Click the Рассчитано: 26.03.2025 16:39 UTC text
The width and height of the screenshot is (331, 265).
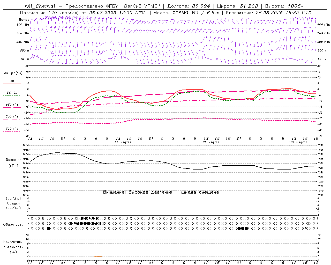[268, 13]
